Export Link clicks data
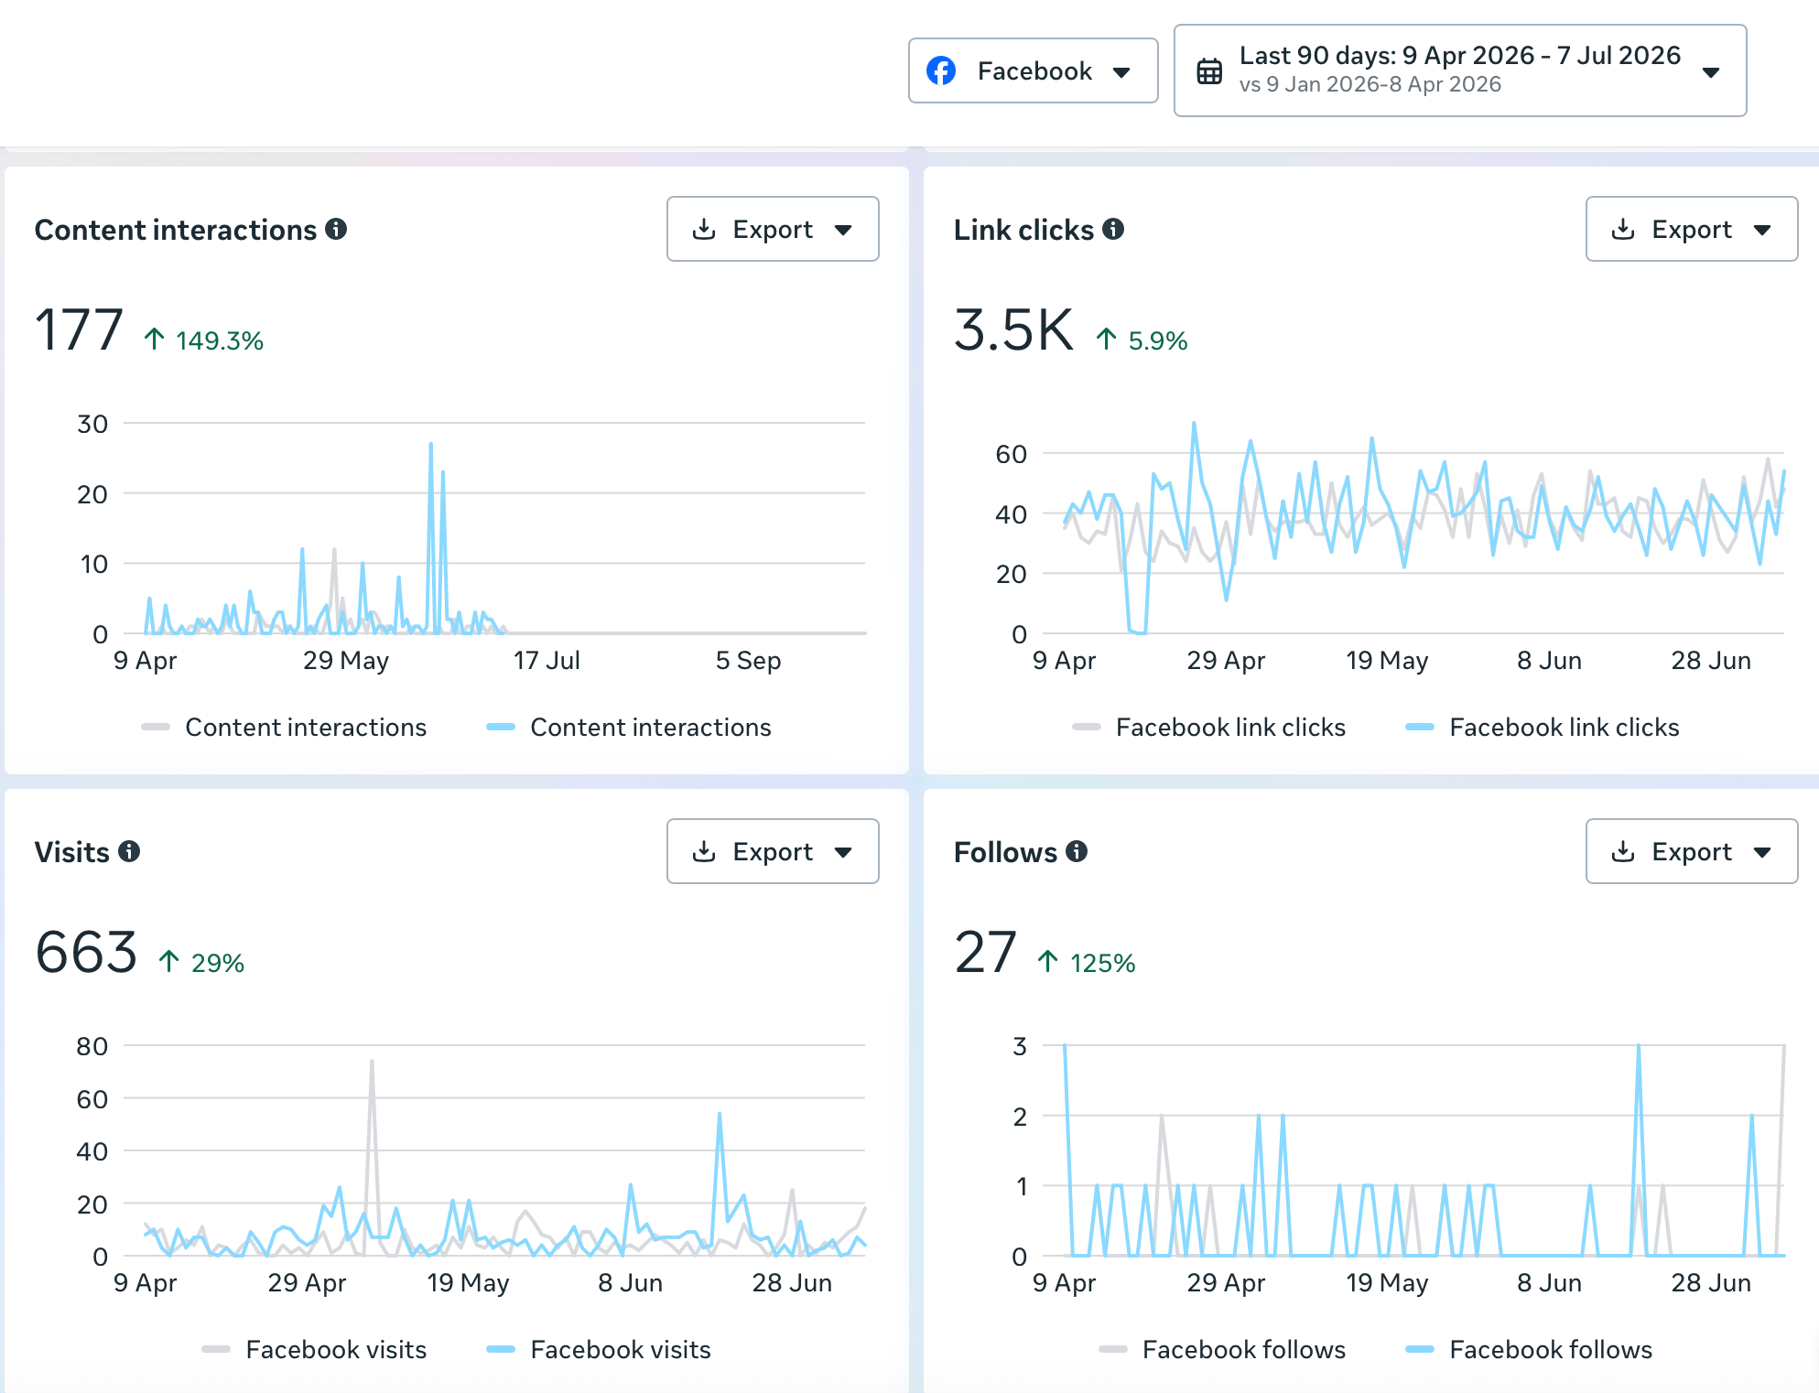The width and height of the screenshot is (1819, 1393). tap(1692, 229)
